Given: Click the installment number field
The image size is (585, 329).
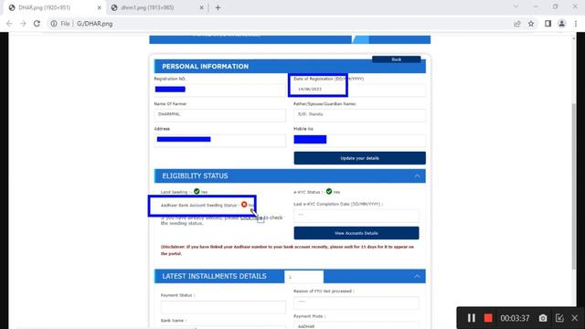Looking at the screenshot, I should [303, 277].
